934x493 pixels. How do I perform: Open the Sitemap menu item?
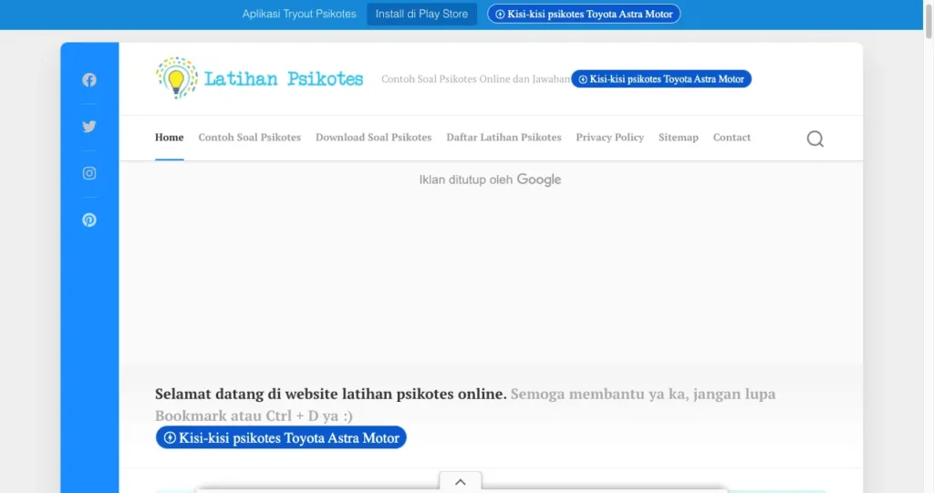coord(679,138)
